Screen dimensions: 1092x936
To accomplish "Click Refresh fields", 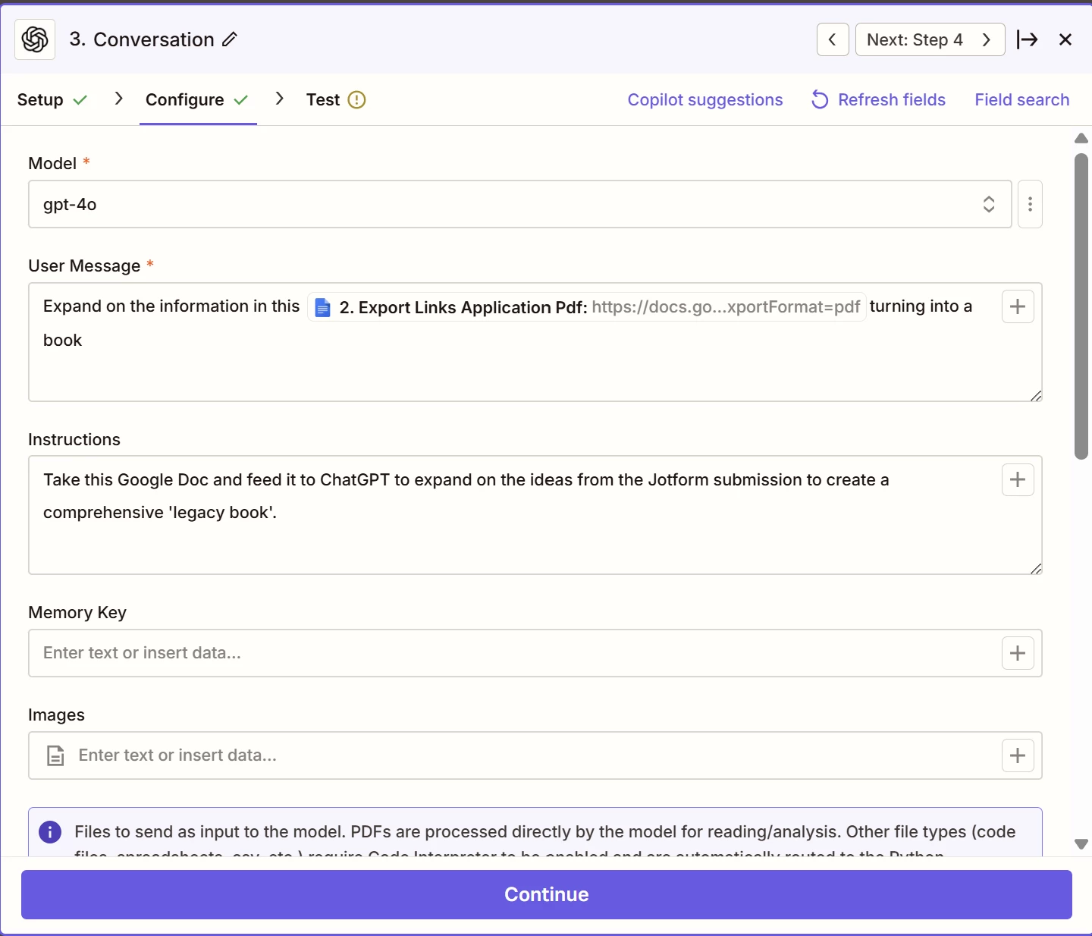I will click(x=878, y=99).
